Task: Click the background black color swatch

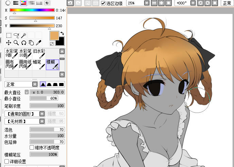Action: coord(60,41)
